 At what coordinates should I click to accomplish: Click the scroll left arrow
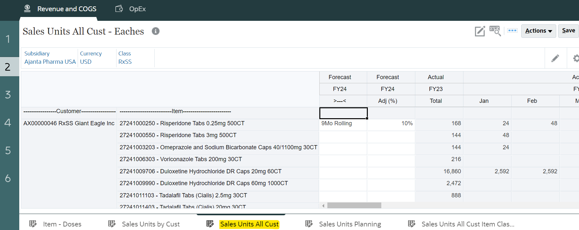323,205
